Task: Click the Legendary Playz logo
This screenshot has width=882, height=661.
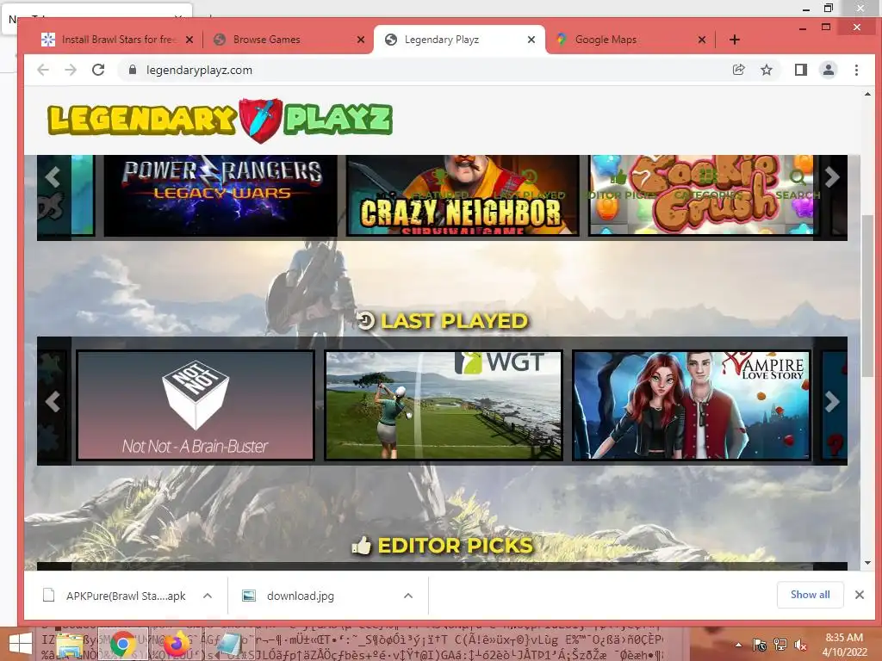Action: pos(220,119)
